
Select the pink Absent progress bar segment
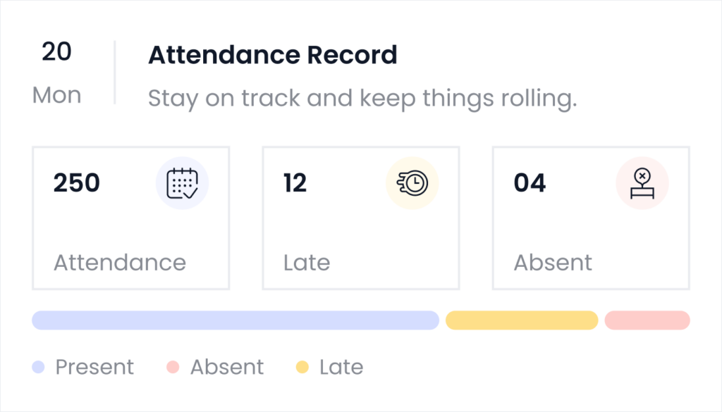point(647,320)
